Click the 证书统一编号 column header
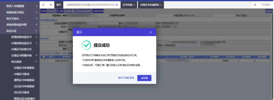The height and width of the screenshot is (100, 274). click(187, 57)
